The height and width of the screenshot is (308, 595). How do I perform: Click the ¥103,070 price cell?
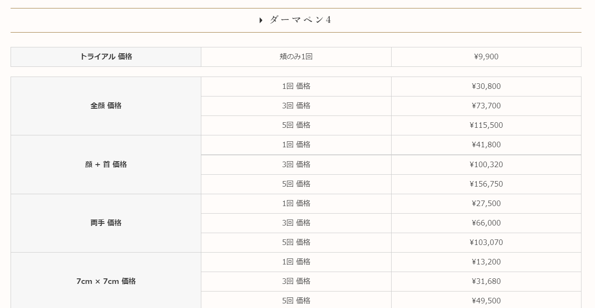click(x=486, y=242)
